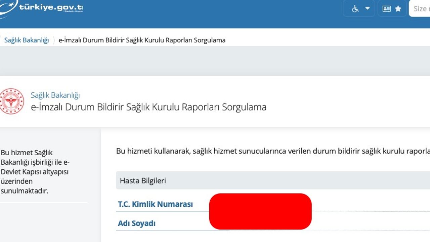Open the accessibility dropdown arrow

[368, 8]
